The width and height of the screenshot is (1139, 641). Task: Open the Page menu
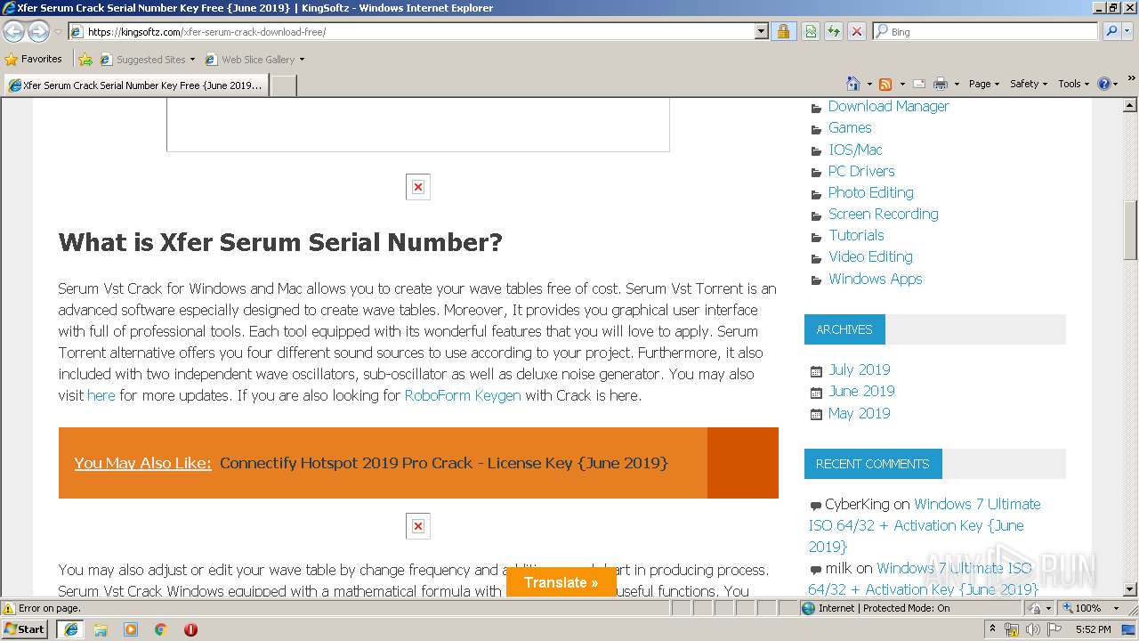click(983, 84)
